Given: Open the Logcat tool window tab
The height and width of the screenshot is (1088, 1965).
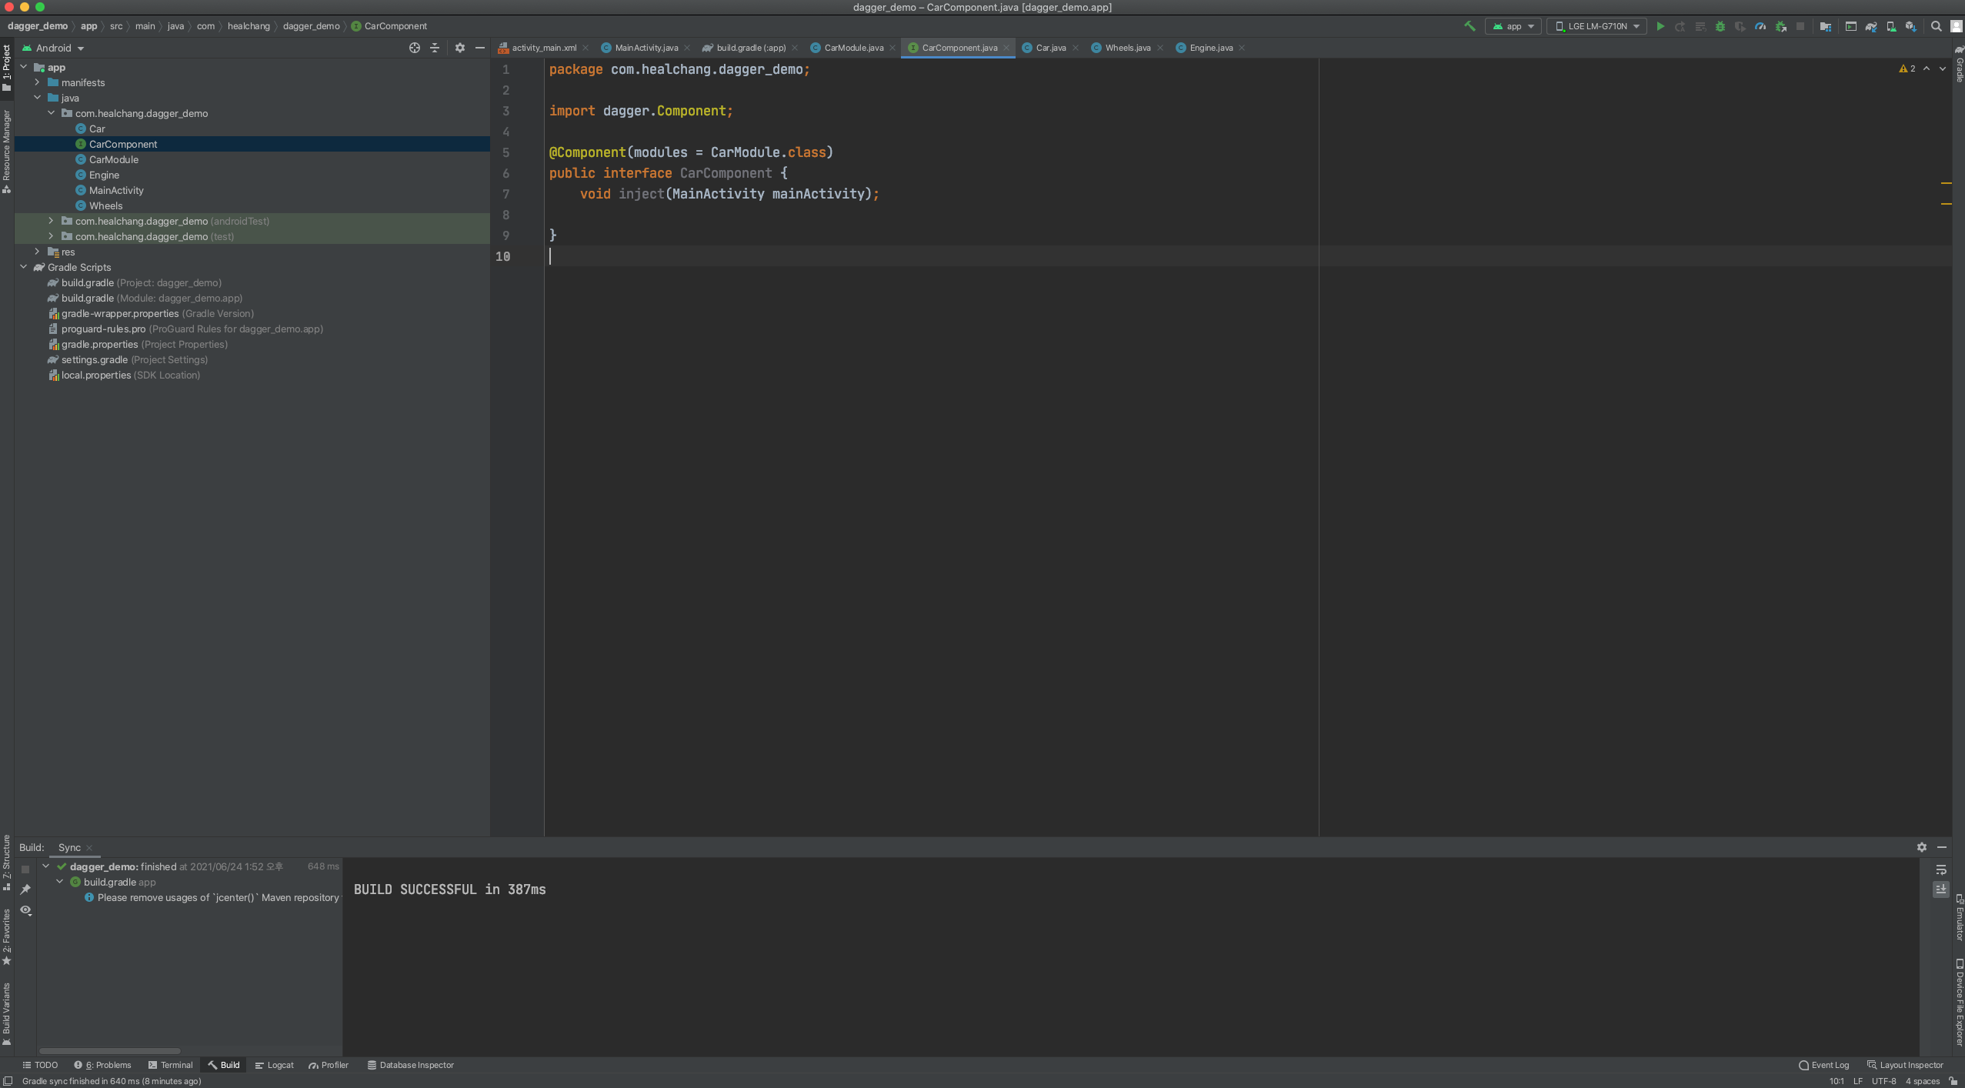Looking at the screenshot, I should point(275,1065).
